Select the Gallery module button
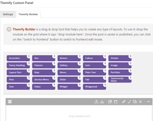Image resolution: width=153 pixels, height=121 pixels. pyautogui.click(x=69, y=65)
